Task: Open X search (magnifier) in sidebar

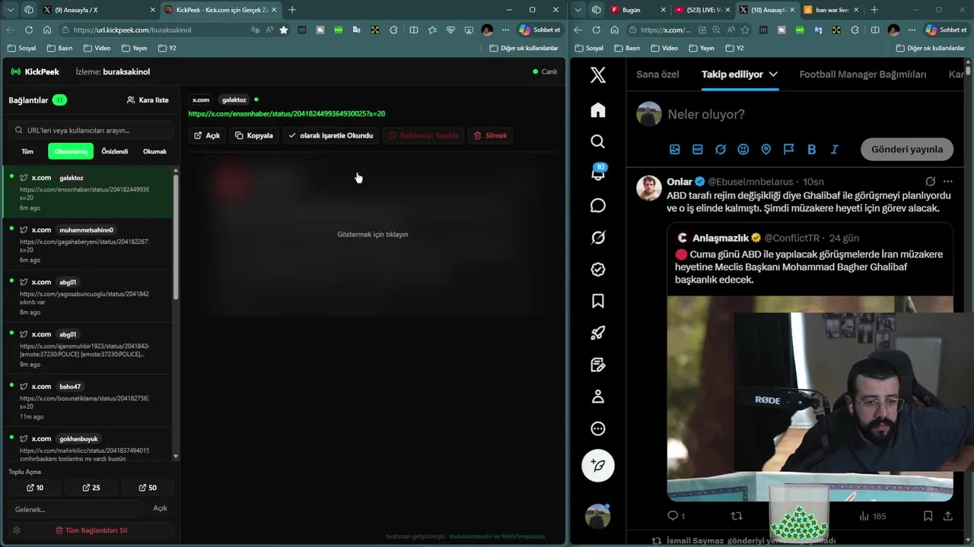Action: point(598,141)
